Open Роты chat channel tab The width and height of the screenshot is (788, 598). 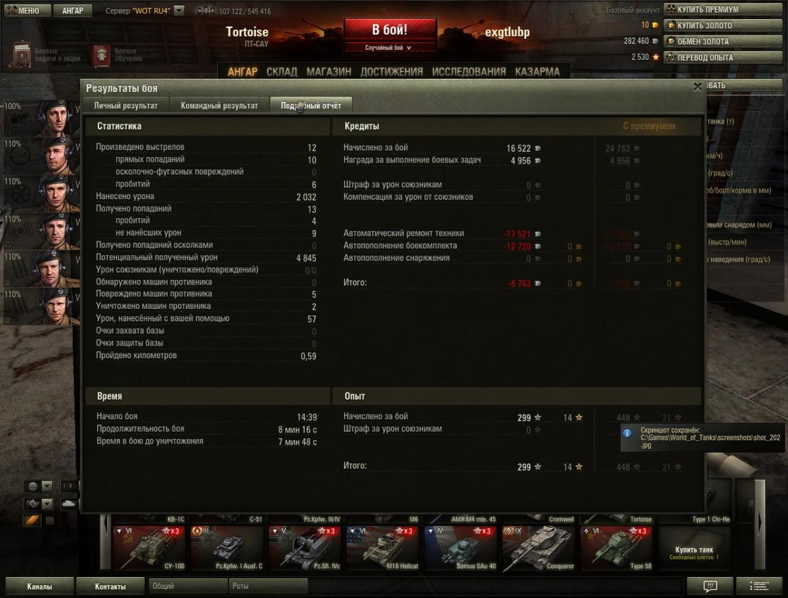tap(268, 586)
